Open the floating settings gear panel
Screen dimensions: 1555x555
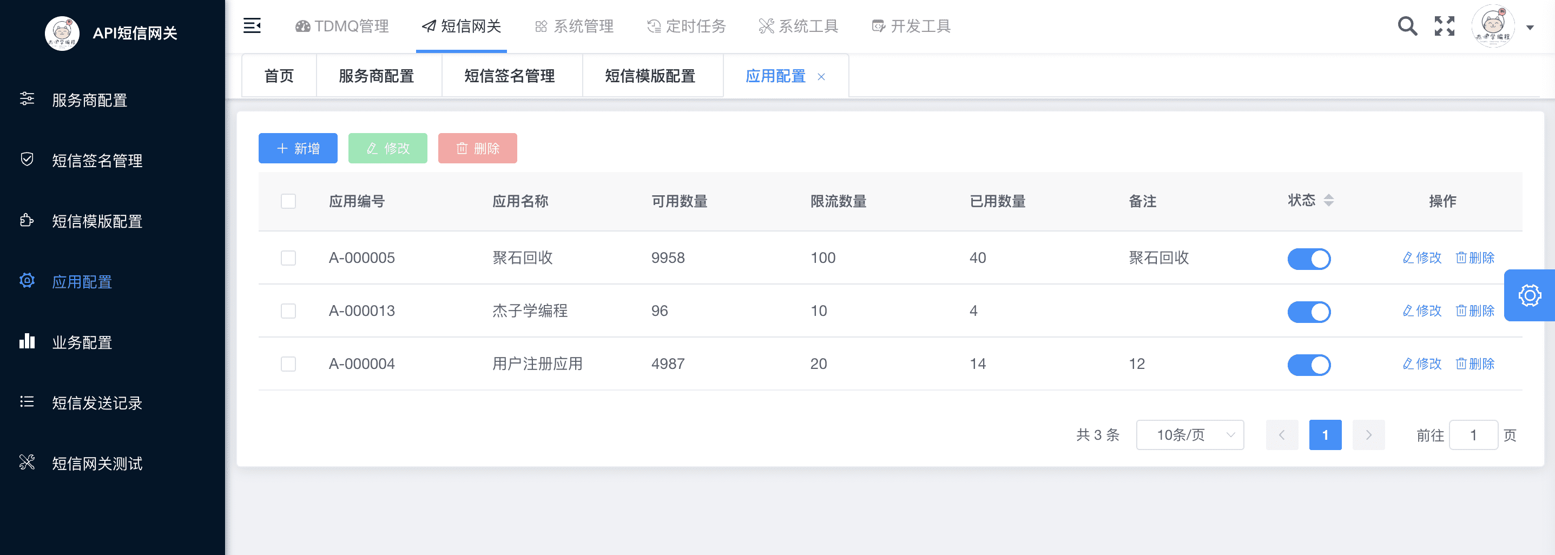tap(1530, 295)
